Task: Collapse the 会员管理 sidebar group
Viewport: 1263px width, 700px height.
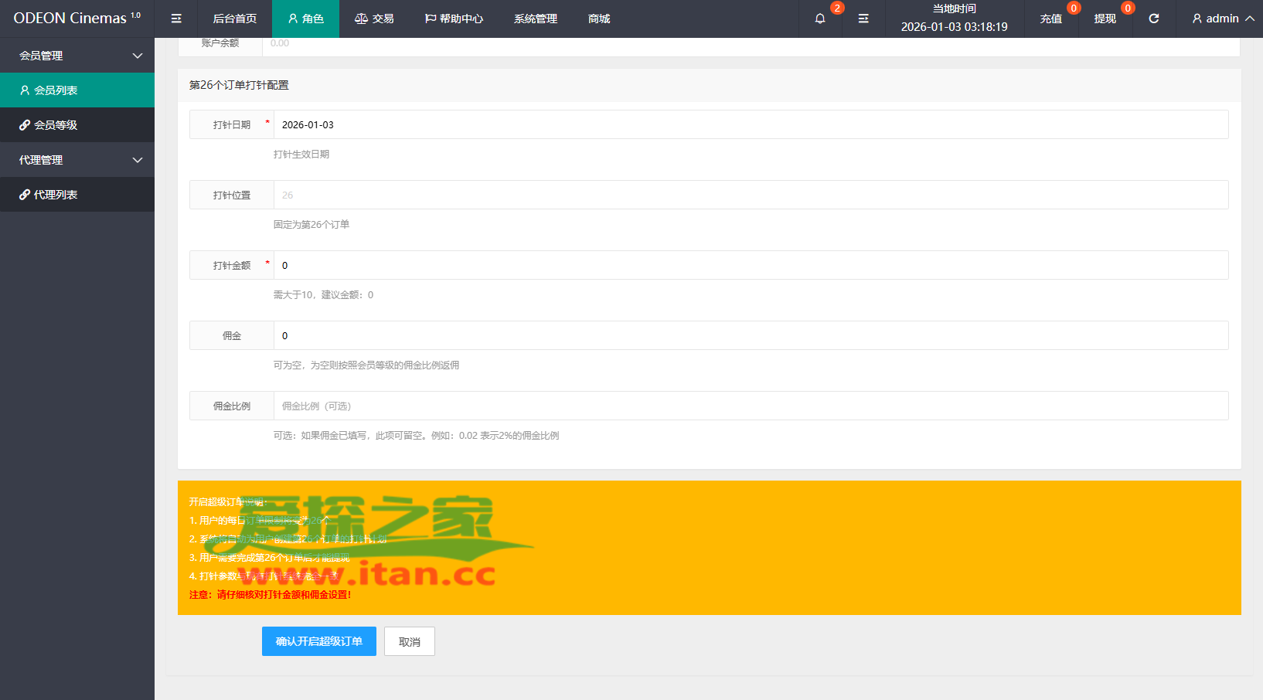Action: [x=77, y=56]
